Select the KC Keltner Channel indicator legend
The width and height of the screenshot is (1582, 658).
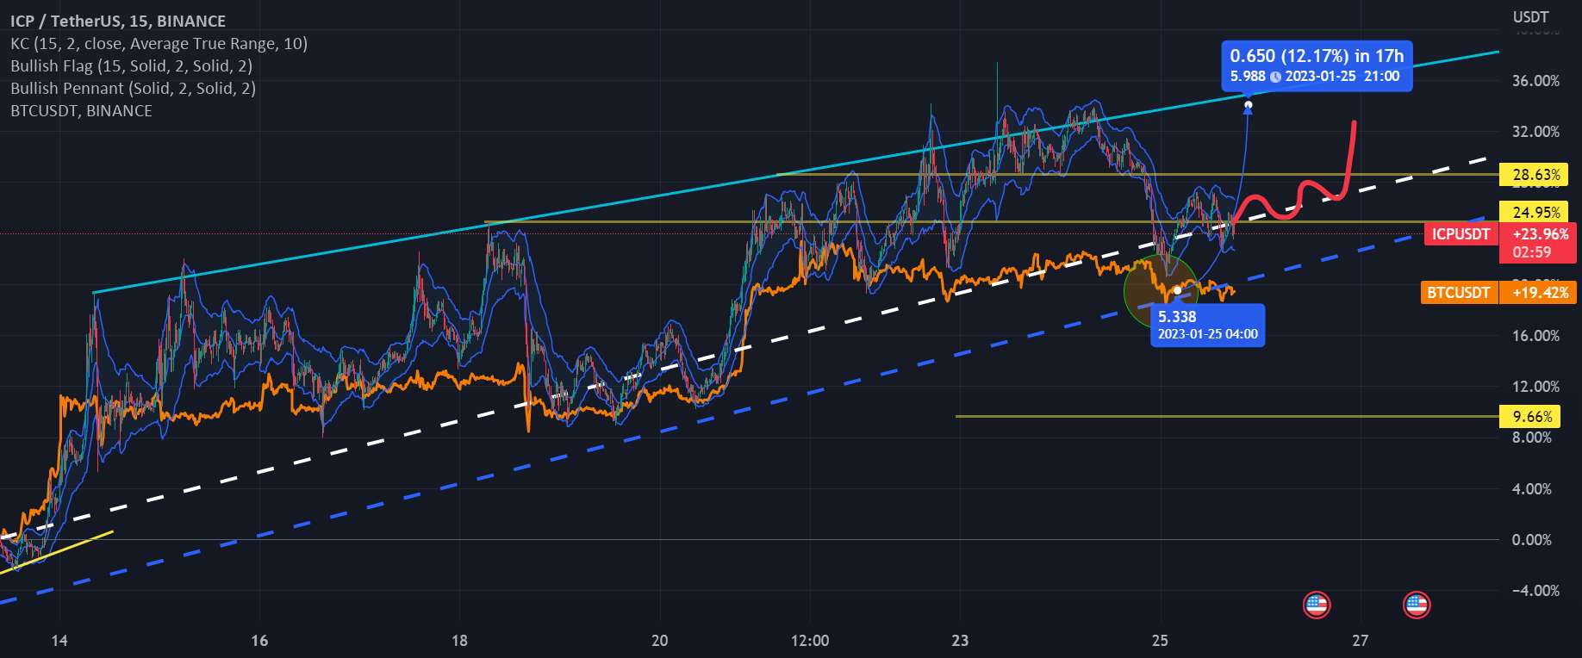(x=159, y=43)
